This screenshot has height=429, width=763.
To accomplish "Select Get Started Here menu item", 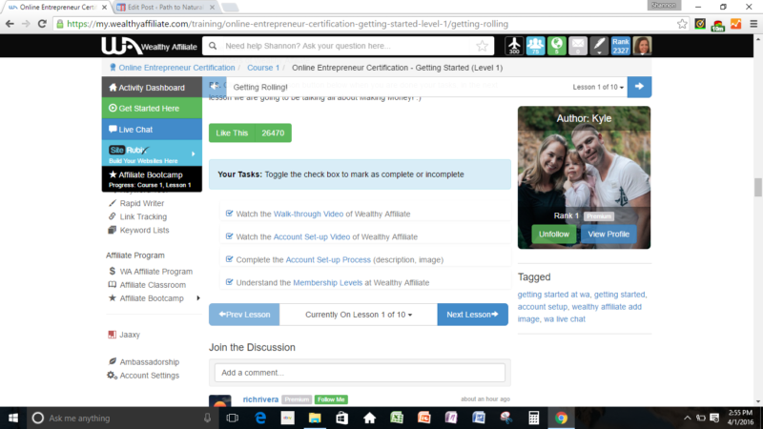I will tap(152, 109).
